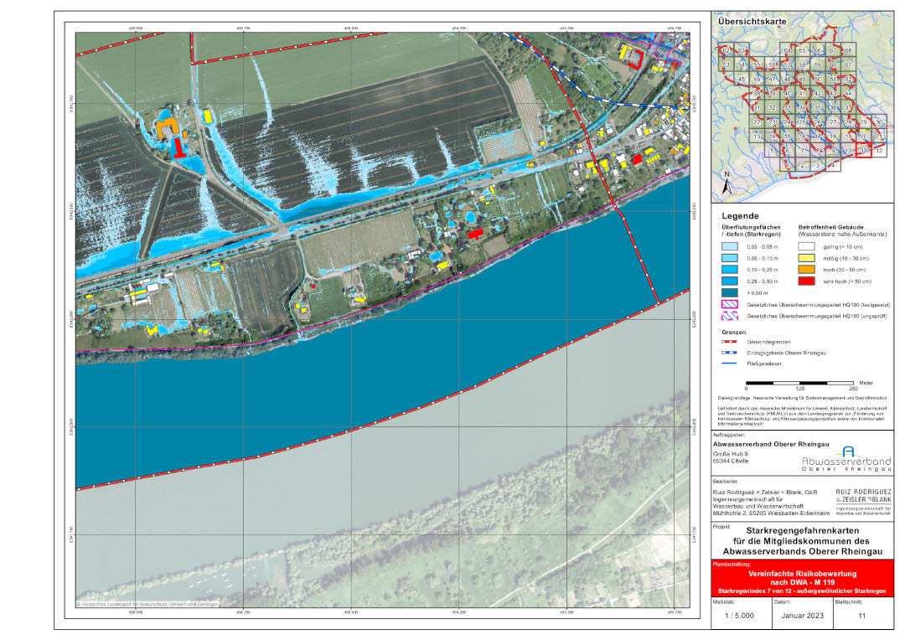The height and width of the screenshot is (640, 905).
Task: Click the yellow mäßig (10 - 30 cm) swatch
Action: pyautogui.click(x=809, y=260)
